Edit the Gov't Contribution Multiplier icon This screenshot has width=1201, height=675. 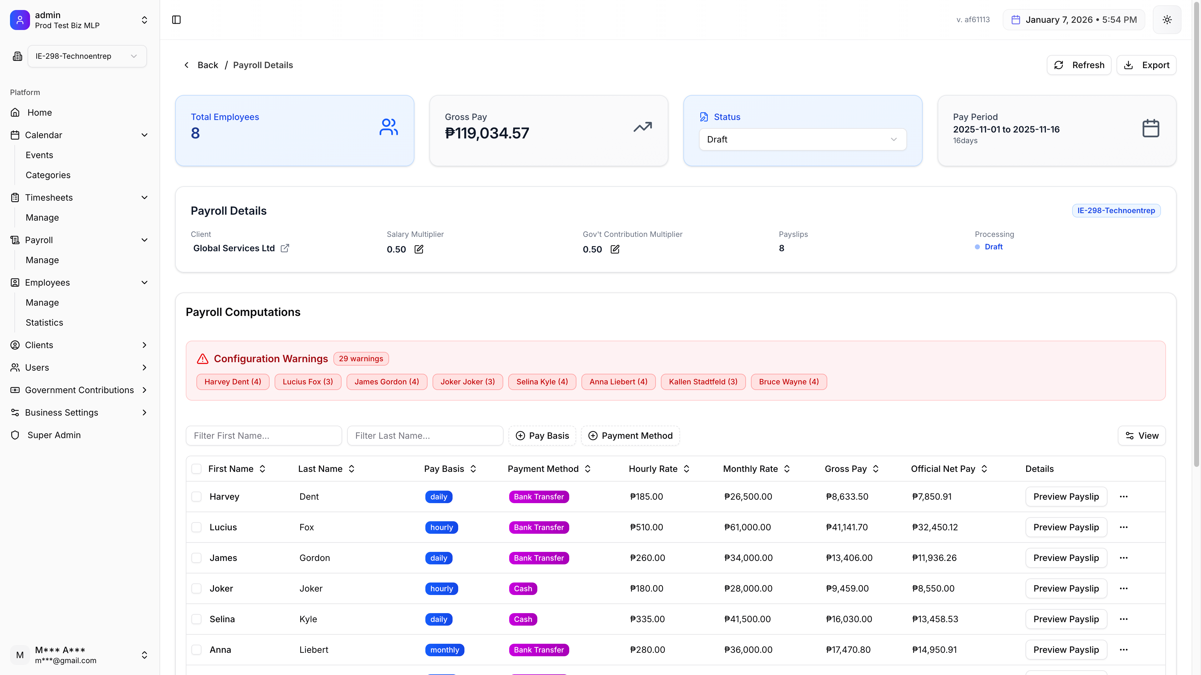[x=615, y=249]
